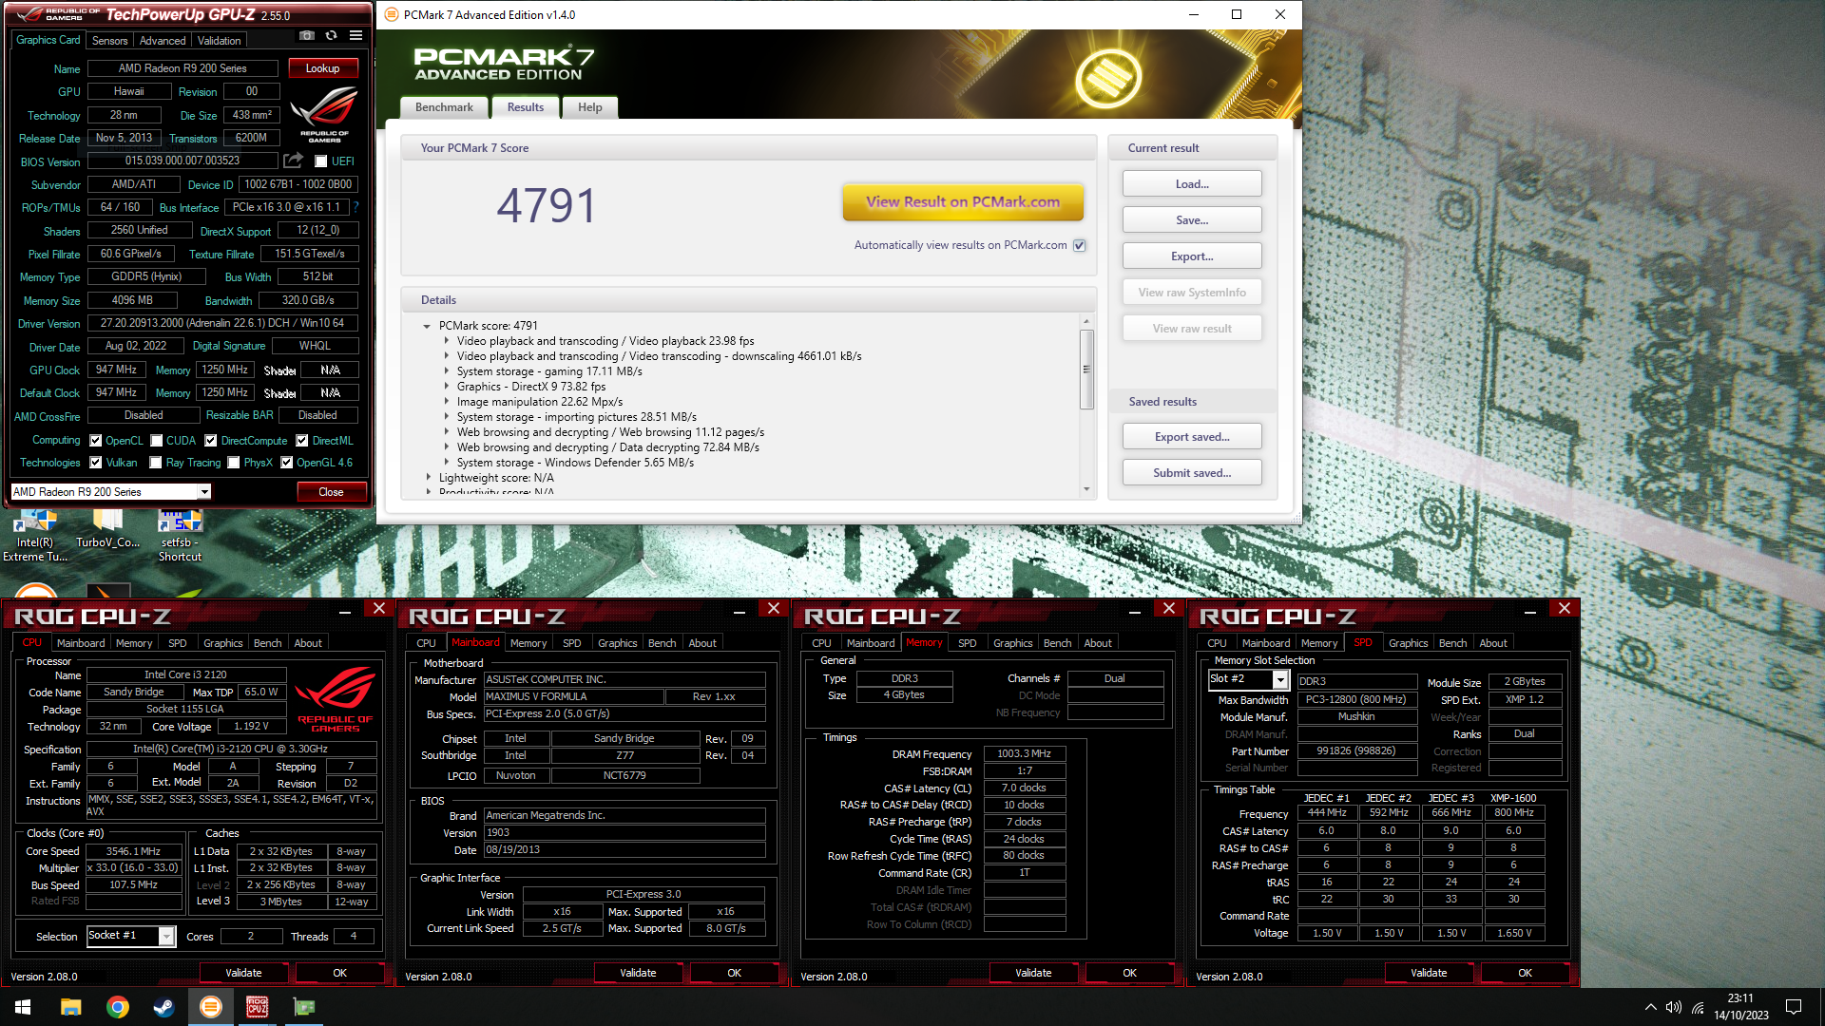The image size is (1825, 1026).
Task: Open the volume control in the tray
Action: click(x=1674, y=1007)
